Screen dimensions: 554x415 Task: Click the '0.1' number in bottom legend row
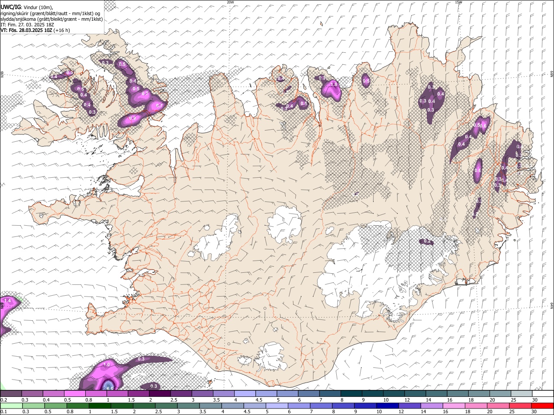tap(3, 412)
